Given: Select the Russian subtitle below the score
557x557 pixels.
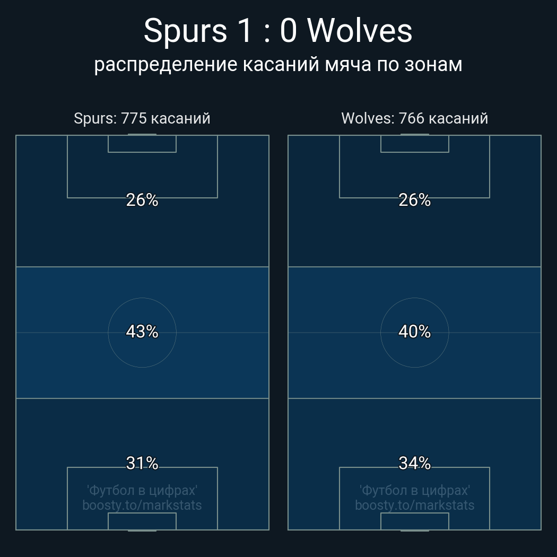Looking at the screenshot, I should [278, 65].
